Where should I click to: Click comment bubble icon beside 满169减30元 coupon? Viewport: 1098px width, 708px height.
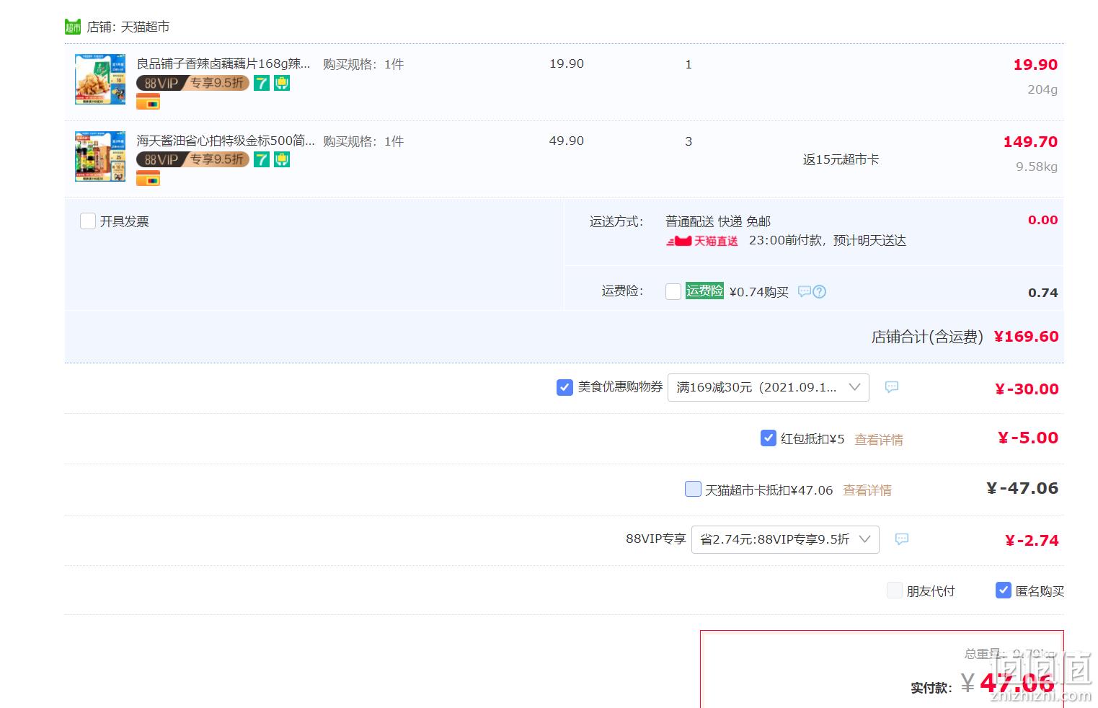coord(892,387)
